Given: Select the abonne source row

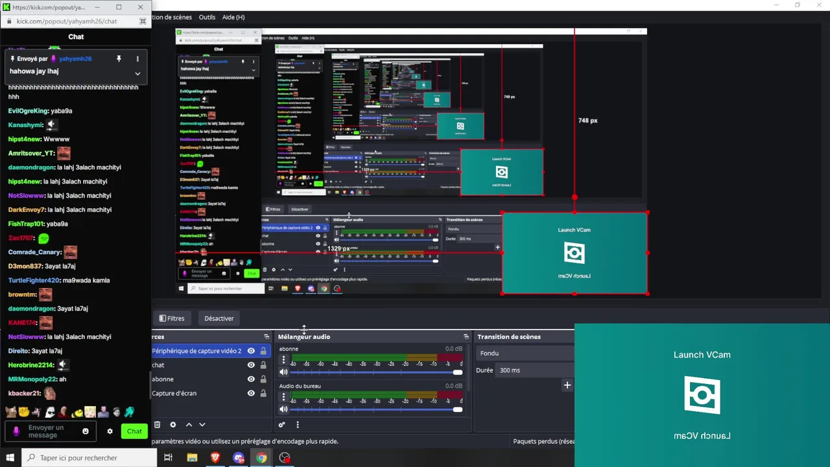Looking at the screenshot, I should pos(163,379).
